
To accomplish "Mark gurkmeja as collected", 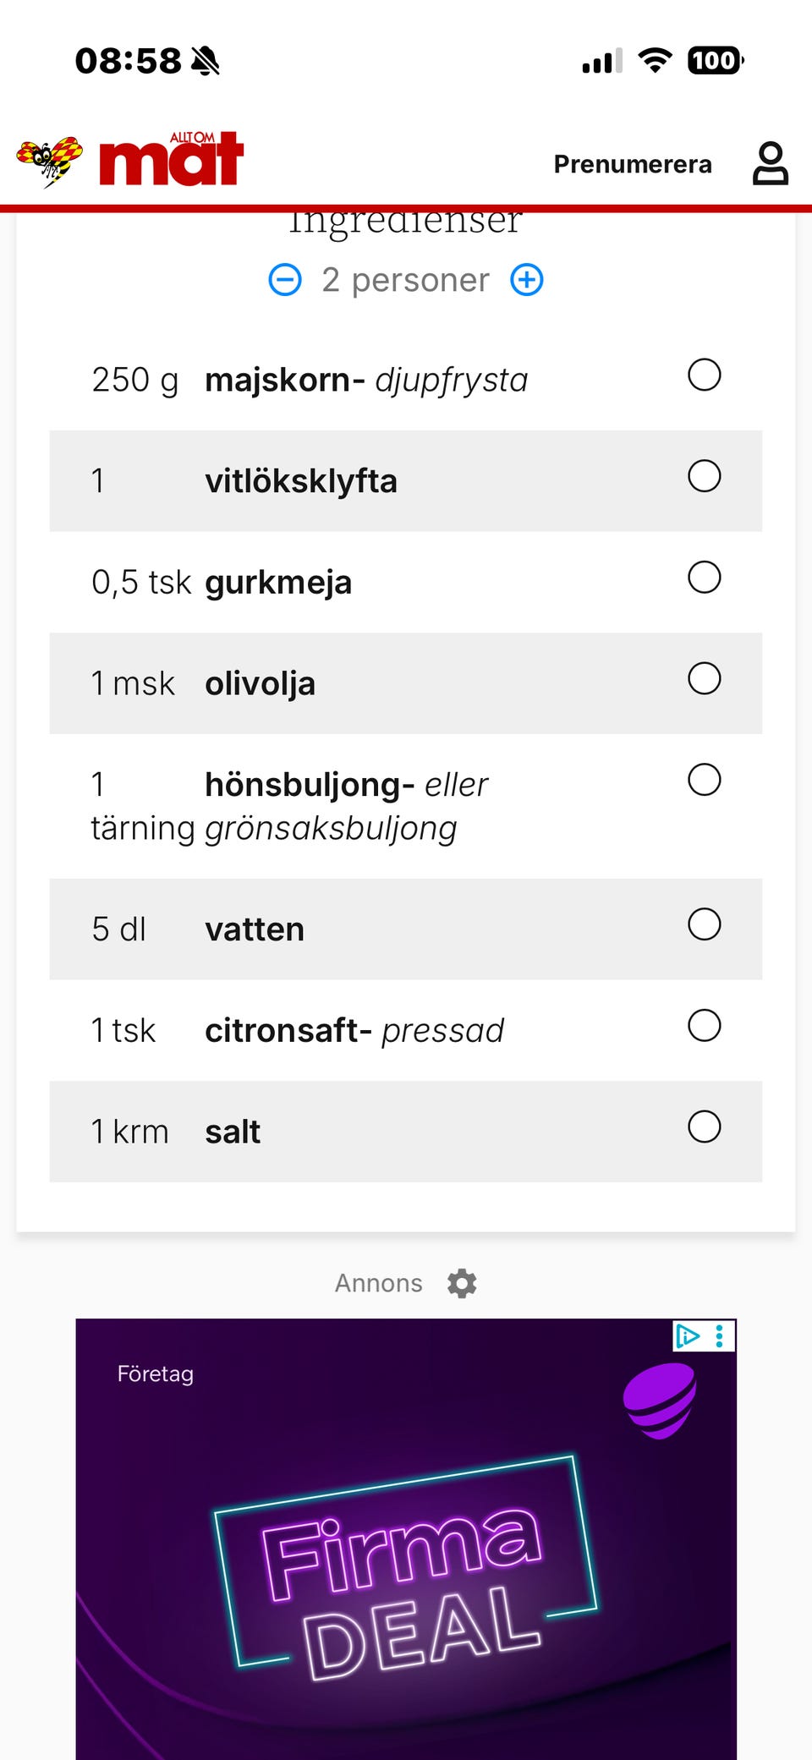I will tap(705, 578).
